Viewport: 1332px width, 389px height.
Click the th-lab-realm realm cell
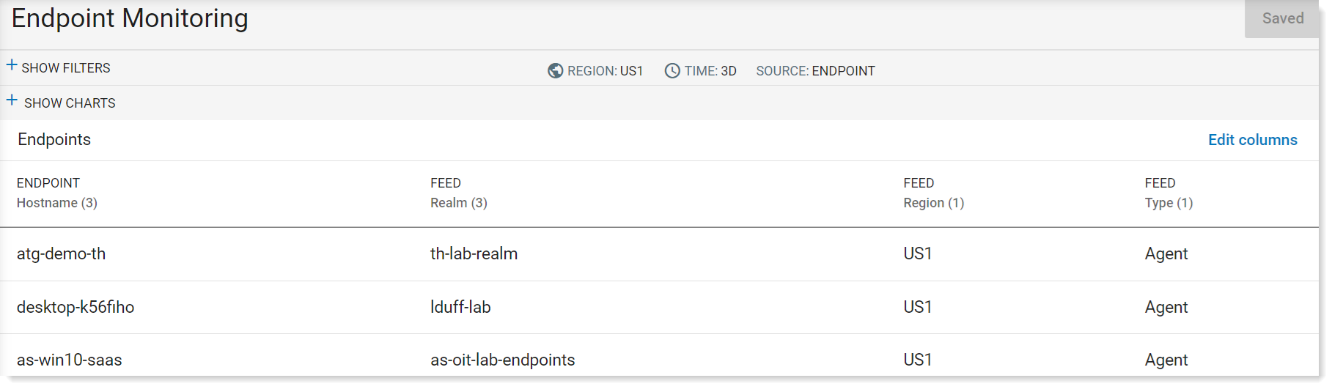(474, 254)
